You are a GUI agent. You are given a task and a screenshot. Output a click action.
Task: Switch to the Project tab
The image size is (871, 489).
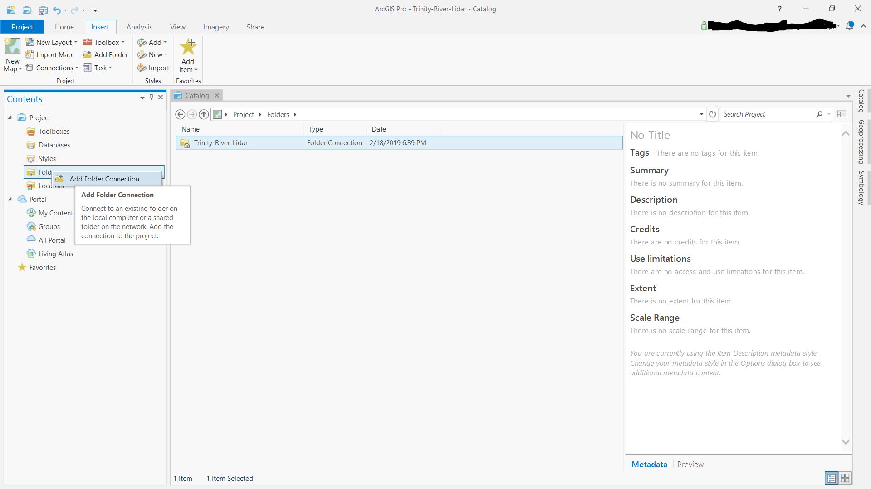pyautogui.click(x=22, y=27)
